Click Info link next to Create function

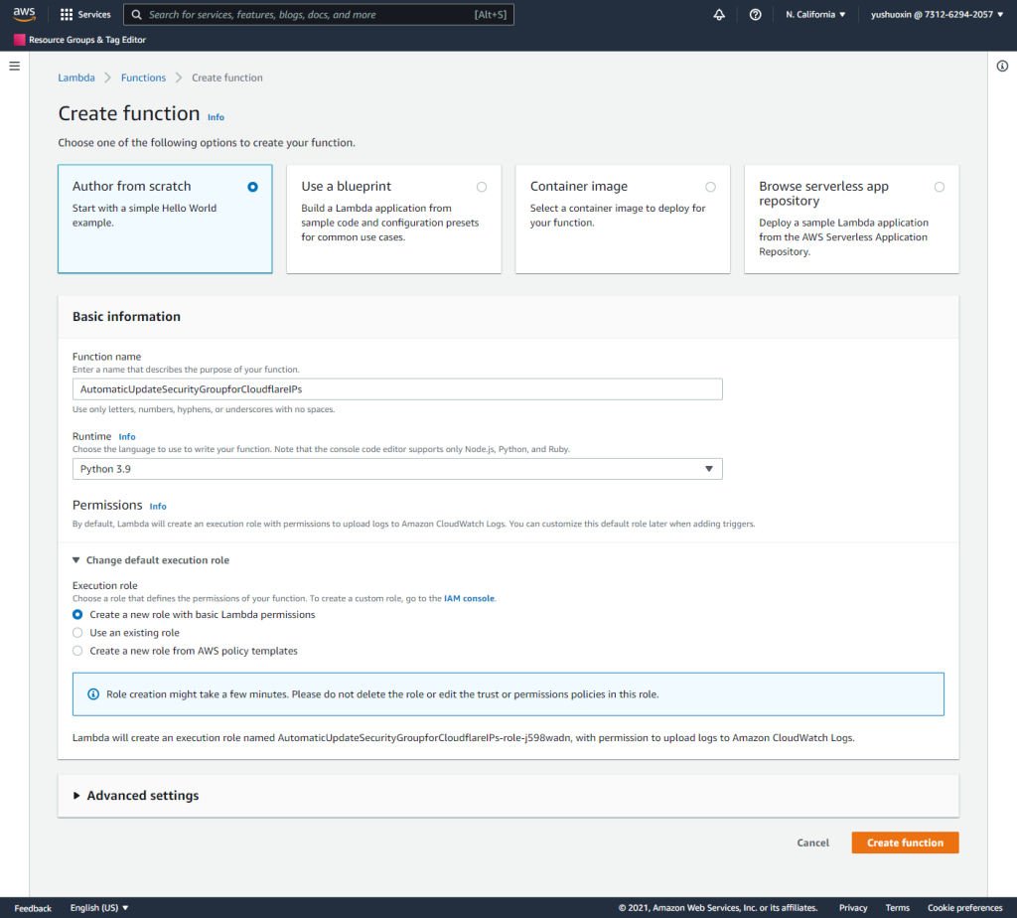tap(216, 117)
